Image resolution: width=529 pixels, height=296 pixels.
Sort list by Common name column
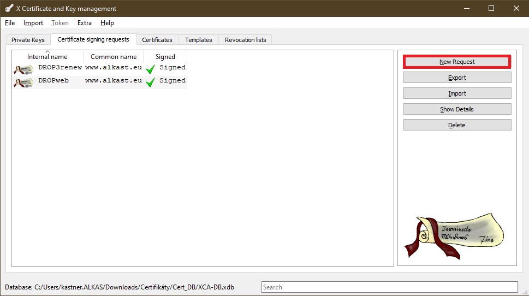point(114,57)
